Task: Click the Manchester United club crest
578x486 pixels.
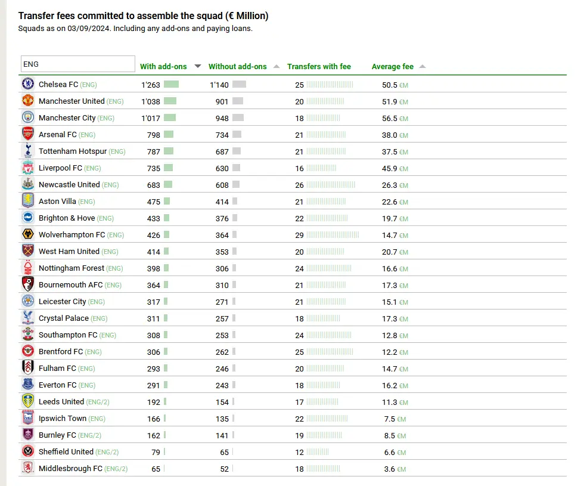Action: [27, 100]
